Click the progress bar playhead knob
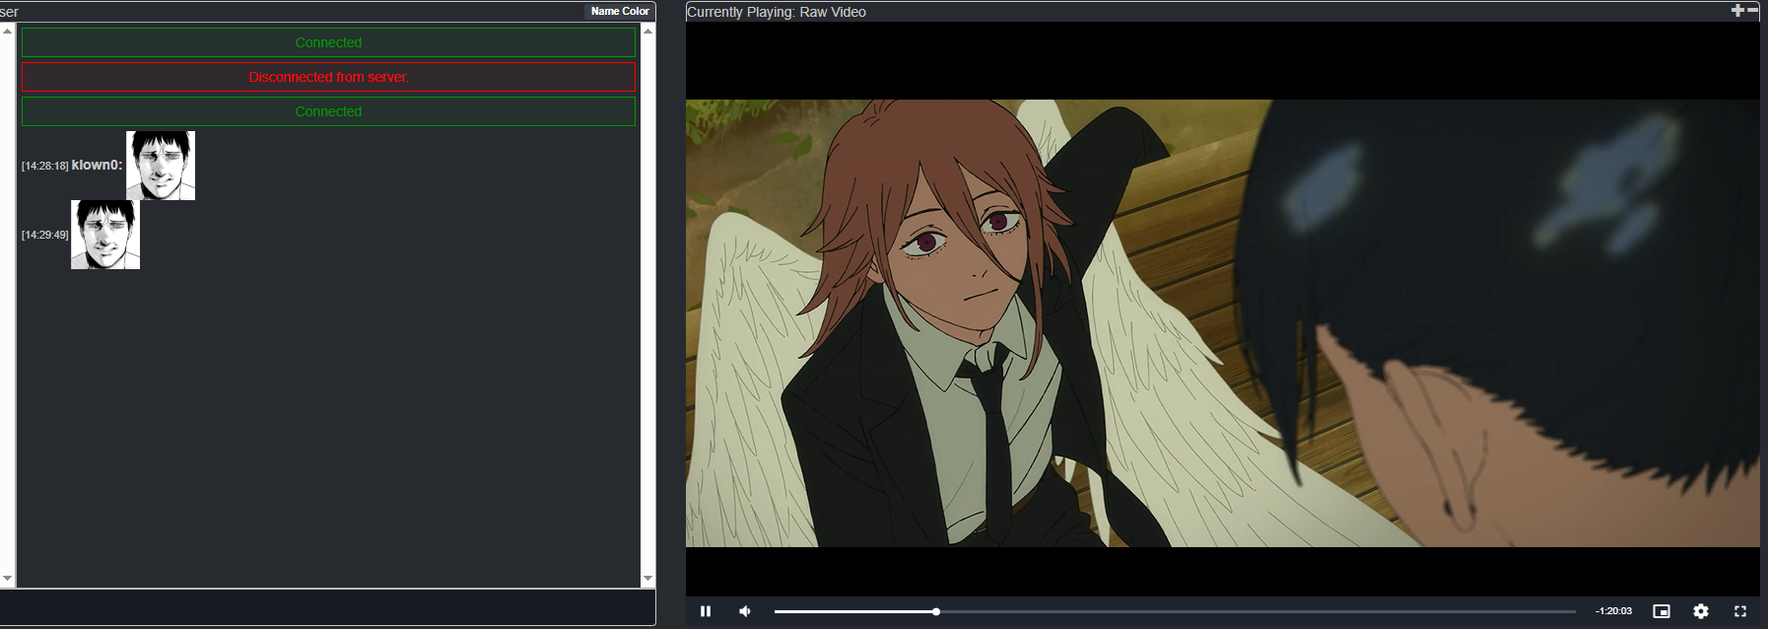This screenshot has height=629, width=1768. coord(936,611)
